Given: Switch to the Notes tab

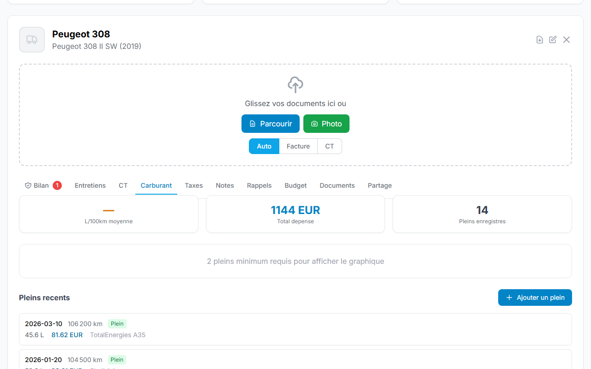Looking at the screenshot, I should click(225, 185).
